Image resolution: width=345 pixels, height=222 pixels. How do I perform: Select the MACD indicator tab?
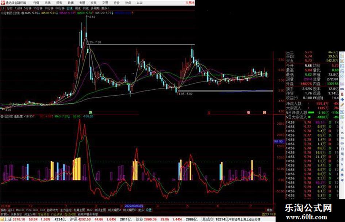[20, 210]
